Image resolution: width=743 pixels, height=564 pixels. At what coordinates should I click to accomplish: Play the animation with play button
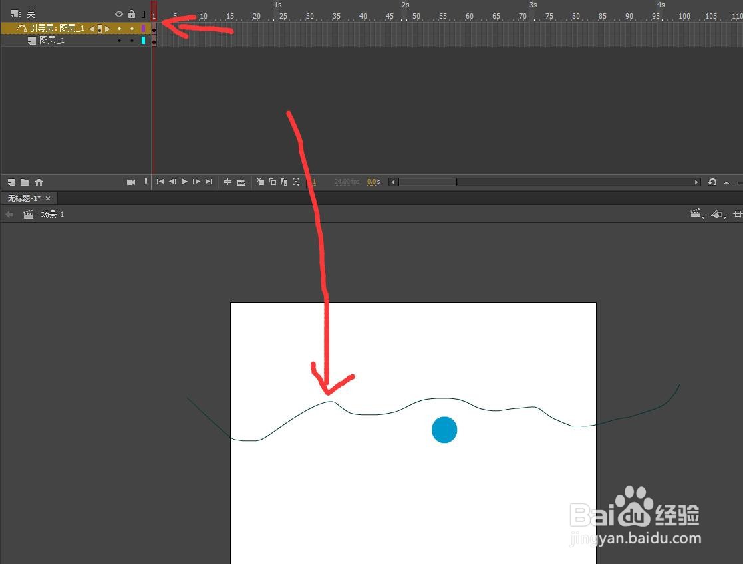tap(184, 182)
